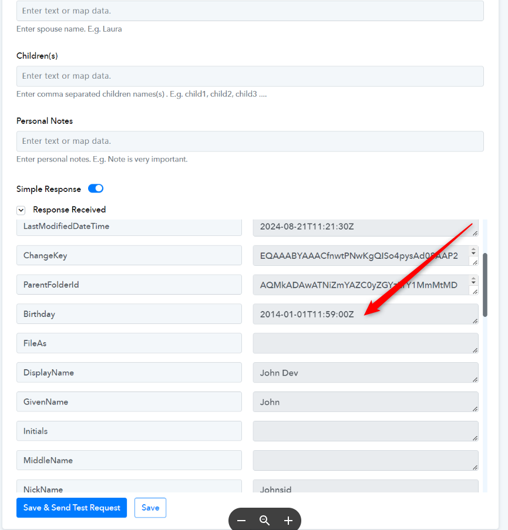
Task: Click the spouse name input field
Action: pyautogui.click(x=250, y=11)
